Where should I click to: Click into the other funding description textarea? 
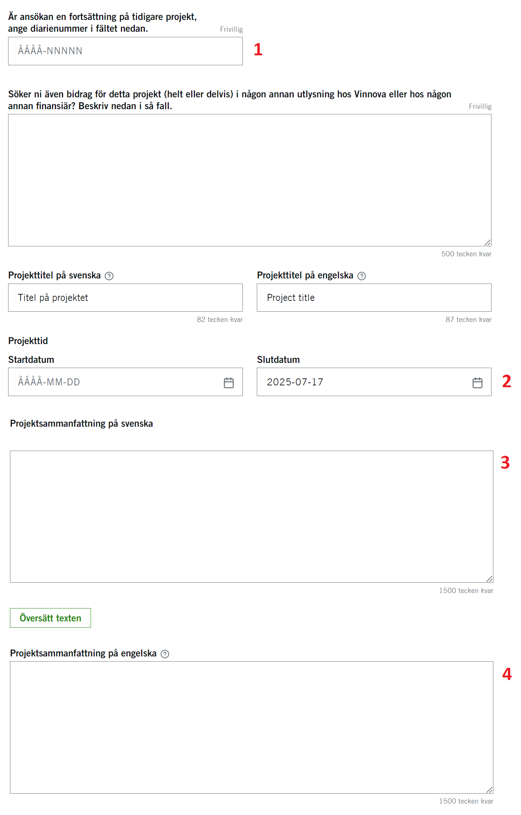(249, 180)
